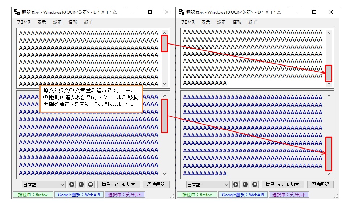Click scroll thumb of right window translation pane
Screen dimensions: 350x209
(x=329, y=154)
